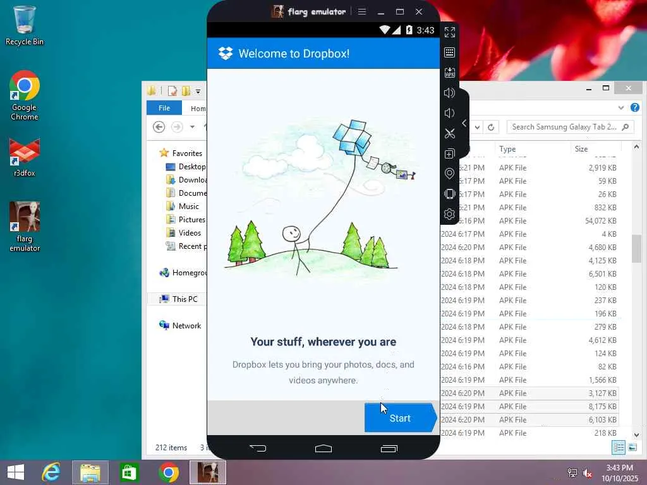Viewport: 647px width, 485px height.
Task: Open the emulator settings gear icon
Action: pos(449,214)
